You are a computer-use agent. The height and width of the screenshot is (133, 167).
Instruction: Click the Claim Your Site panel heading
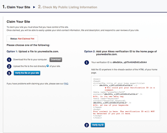tap(18, 22)
